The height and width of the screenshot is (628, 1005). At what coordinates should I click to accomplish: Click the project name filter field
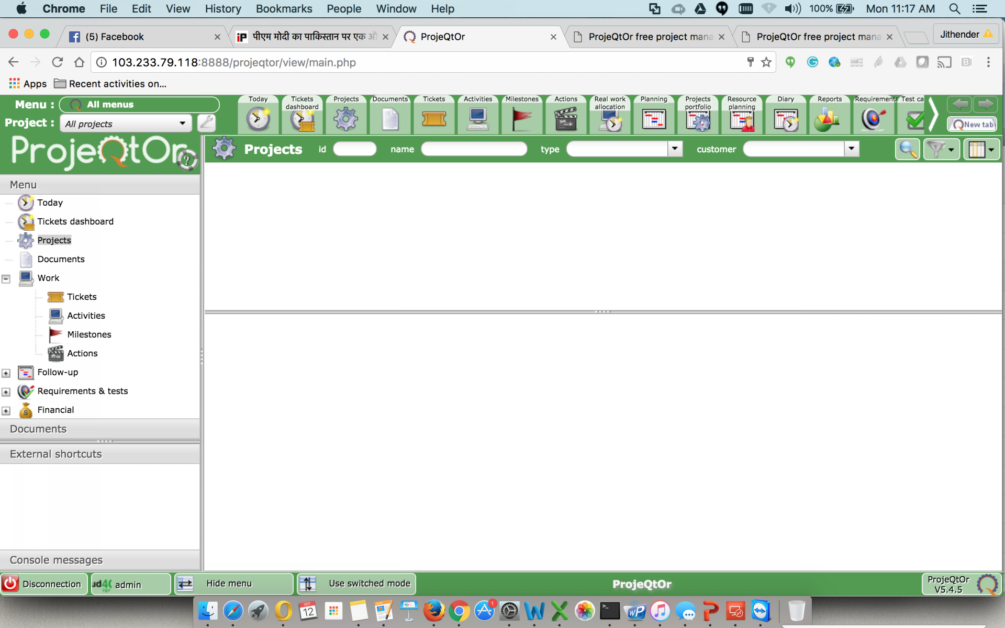click(x=474, y=149)
